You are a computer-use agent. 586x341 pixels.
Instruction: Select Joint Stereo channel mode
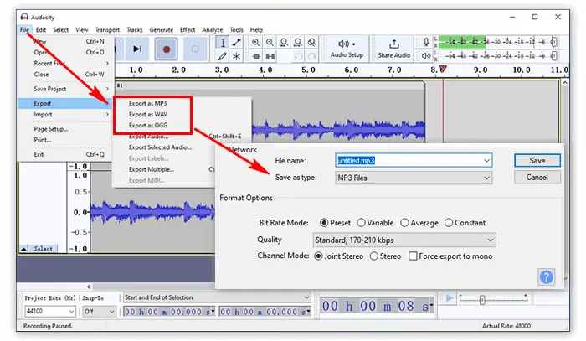point(318,256)
